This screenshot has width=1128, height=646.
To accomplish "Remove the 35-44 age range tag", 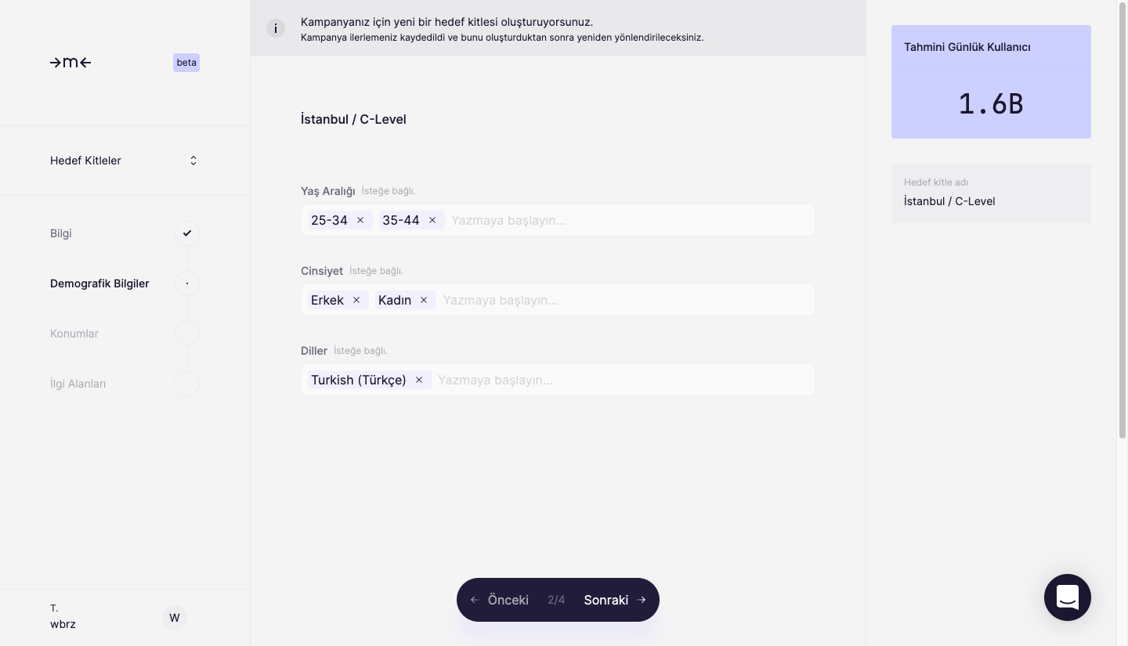I will [x=432, y=220].
